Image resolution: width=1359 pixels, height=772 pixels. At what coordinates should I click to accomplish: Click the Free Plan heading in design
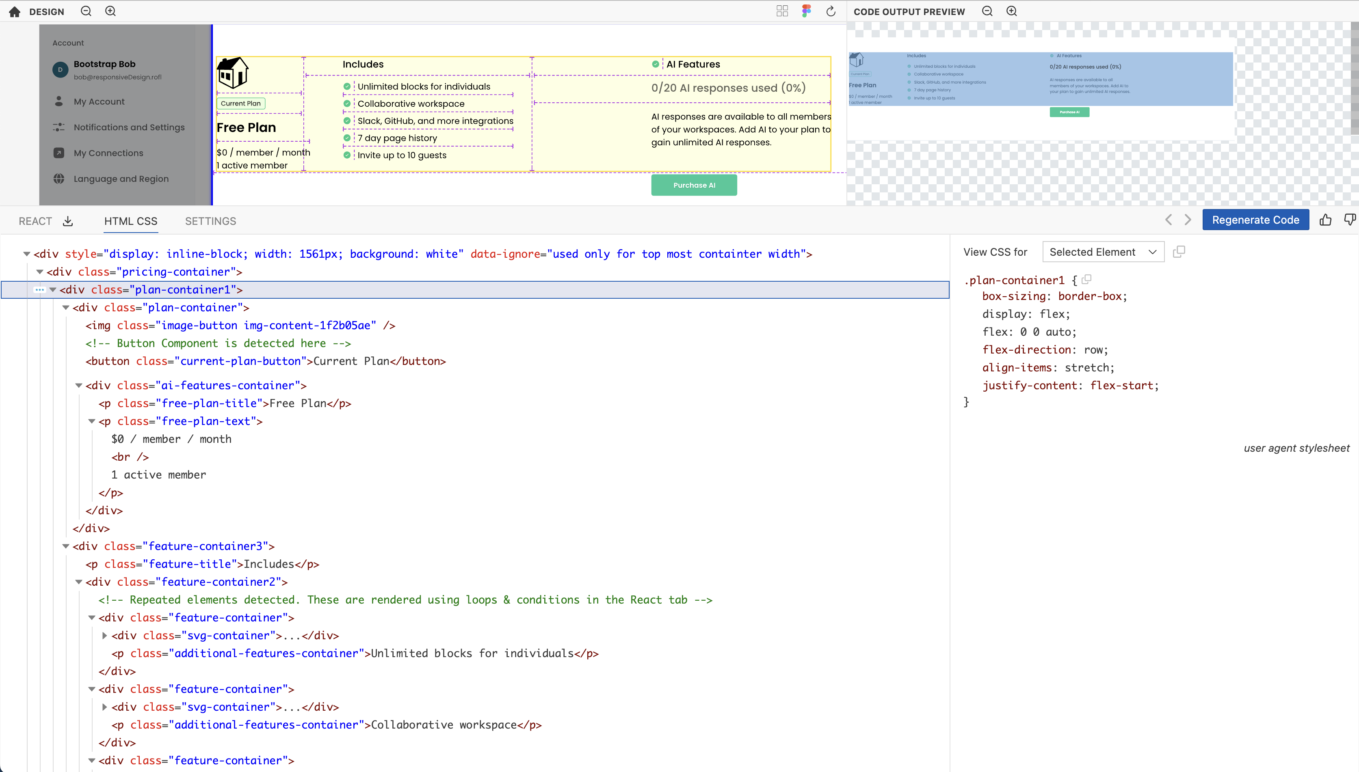(246, 127)
